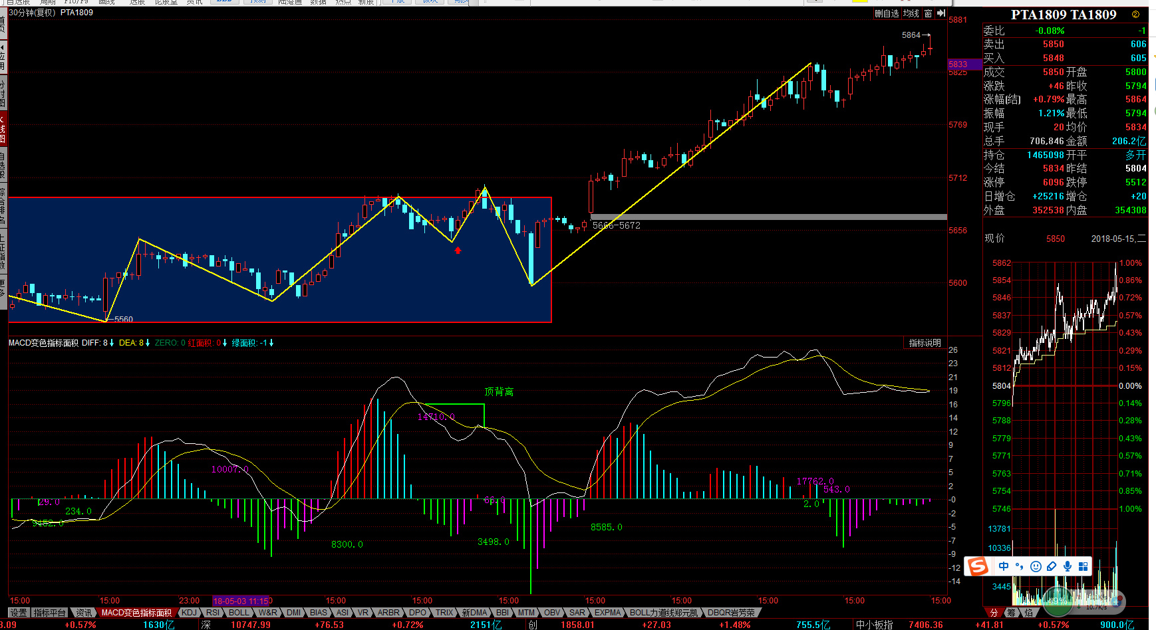Toggle the 均线 moving average display

[x=911, y=13]
